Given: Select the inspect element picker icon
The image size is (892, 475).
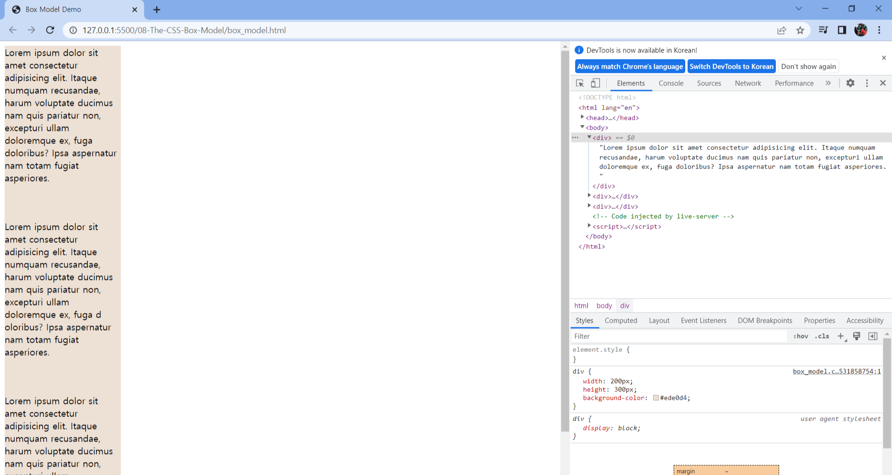Looking at the screenshot, I should coord(580,83).
